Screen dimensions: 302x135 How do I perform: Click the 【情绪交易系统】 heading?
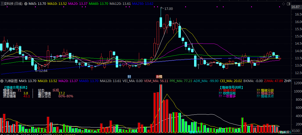[16, 87]
